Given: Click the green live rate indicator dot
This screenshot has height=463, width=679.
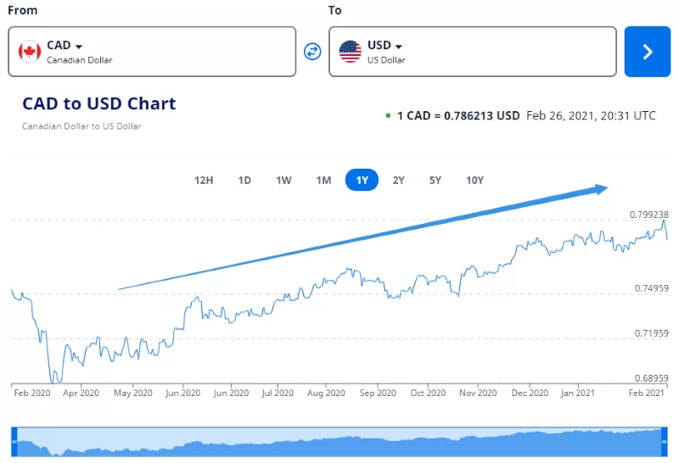Looking at the screenshot, I should tap(388, 115).
